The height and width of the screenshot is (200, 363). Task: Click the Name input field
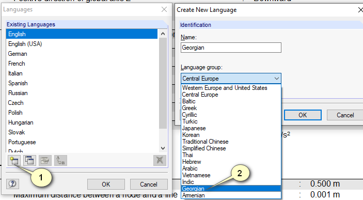231,48
